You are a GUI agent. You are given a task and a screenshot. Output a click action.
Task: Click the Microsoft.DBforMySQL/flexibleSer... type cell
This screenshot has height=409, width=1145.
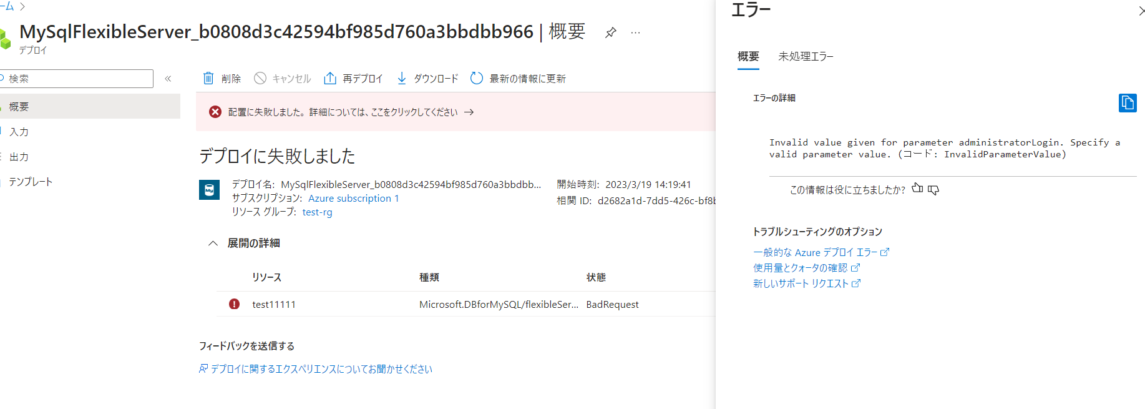[499, 304]
